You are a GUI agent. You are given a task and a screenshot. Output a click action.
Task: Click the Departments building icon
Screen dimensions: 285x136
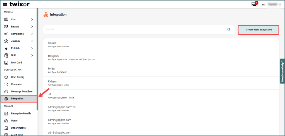click(x=6, y=128)
